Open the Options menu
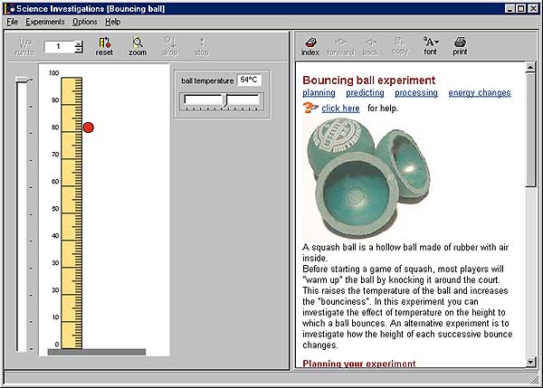Screen dimensions: 543x388 85,22
